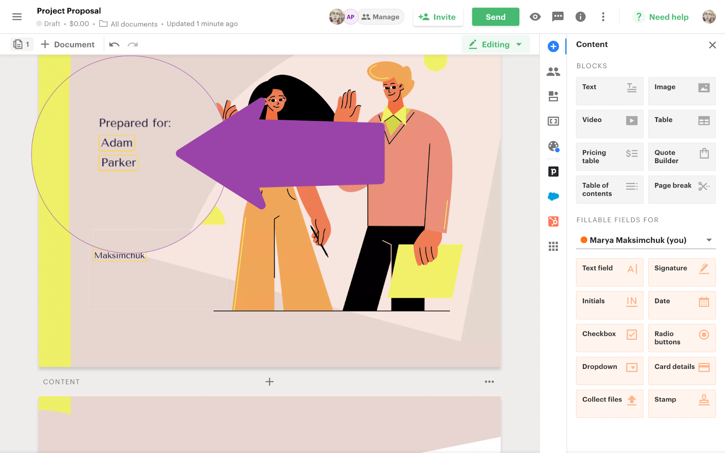
Task: Show document info icon
Action: (x=580, y=17)
